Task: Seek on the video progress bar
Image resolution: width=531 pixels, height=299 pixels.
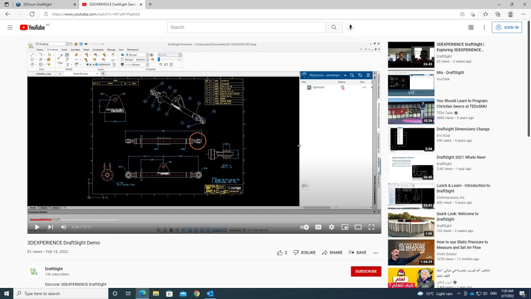Action: 204,220
